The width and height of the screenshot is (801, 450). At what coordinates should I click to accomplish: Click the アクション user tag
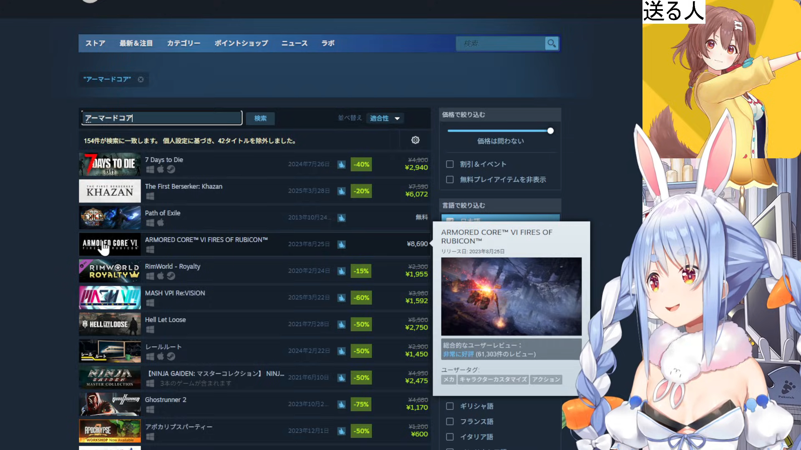(x=546, y=380)
